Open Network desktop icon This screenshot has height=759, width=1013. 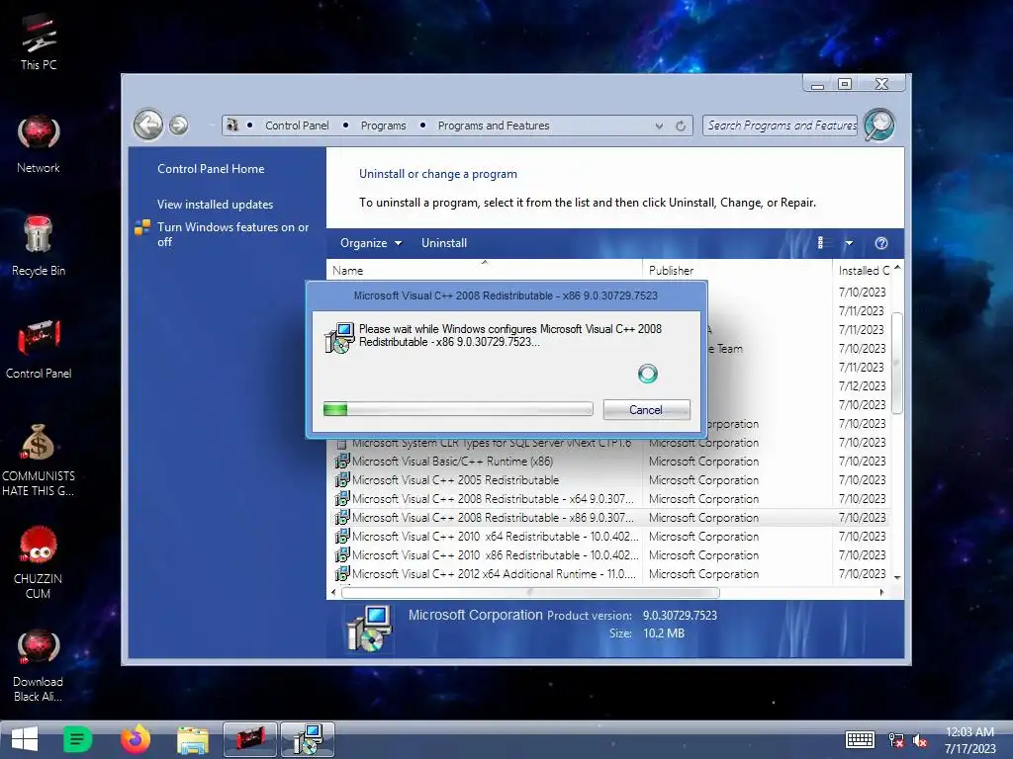click(x=39, y=144)
